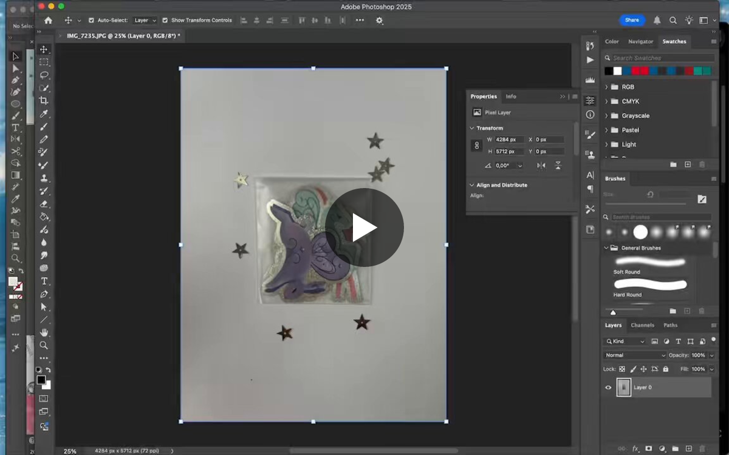729x455 pixels.
Task: Pick the Horizontal Type tool
Action: pos(44,281)
